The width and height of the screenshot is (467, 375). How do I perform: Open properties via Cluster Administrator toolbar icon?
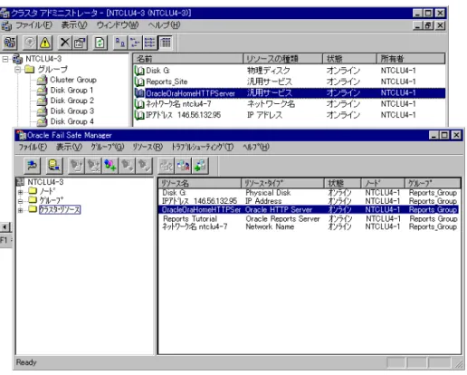point(80,43)
